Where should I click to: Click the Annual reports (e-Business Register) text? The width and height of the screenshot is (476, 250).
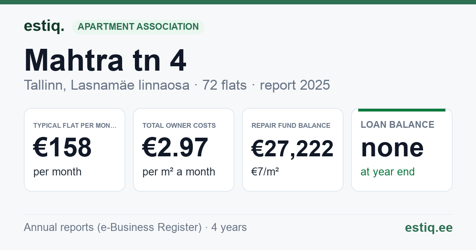(113, 227)
